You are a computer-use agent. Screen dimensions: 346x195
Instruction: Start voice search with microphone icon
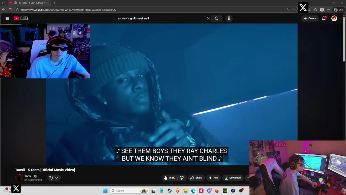[229, 18]
